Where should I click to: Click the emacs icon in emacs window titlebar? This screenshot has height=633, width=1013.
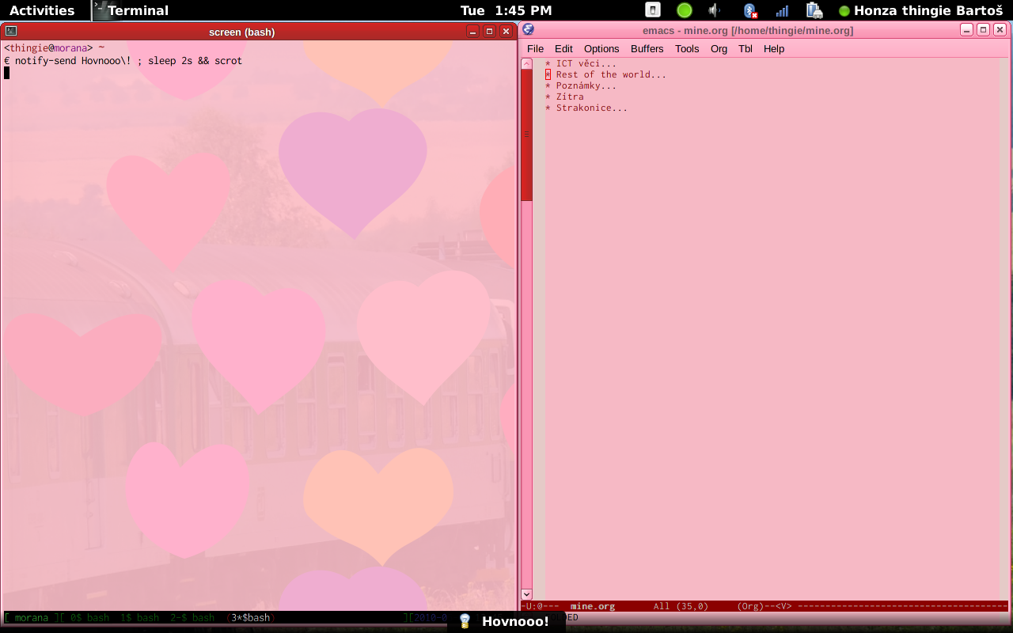[x=529, y=30]
